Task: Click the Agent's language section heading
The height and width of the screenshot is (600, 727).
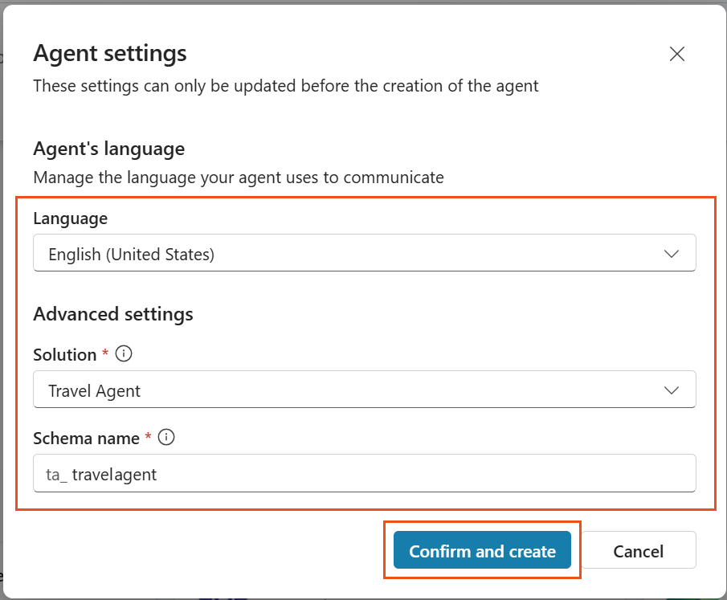Action: click(108, 149)
